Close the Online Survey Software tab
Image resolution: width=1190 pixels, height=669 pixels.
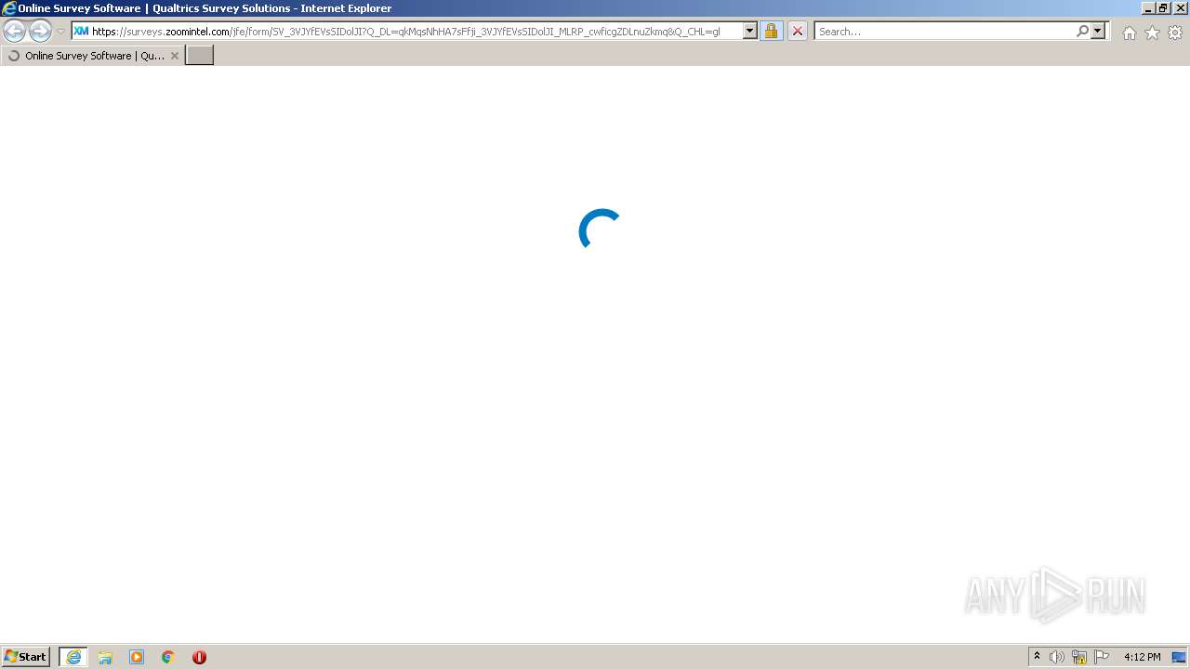tap(174, 56)
